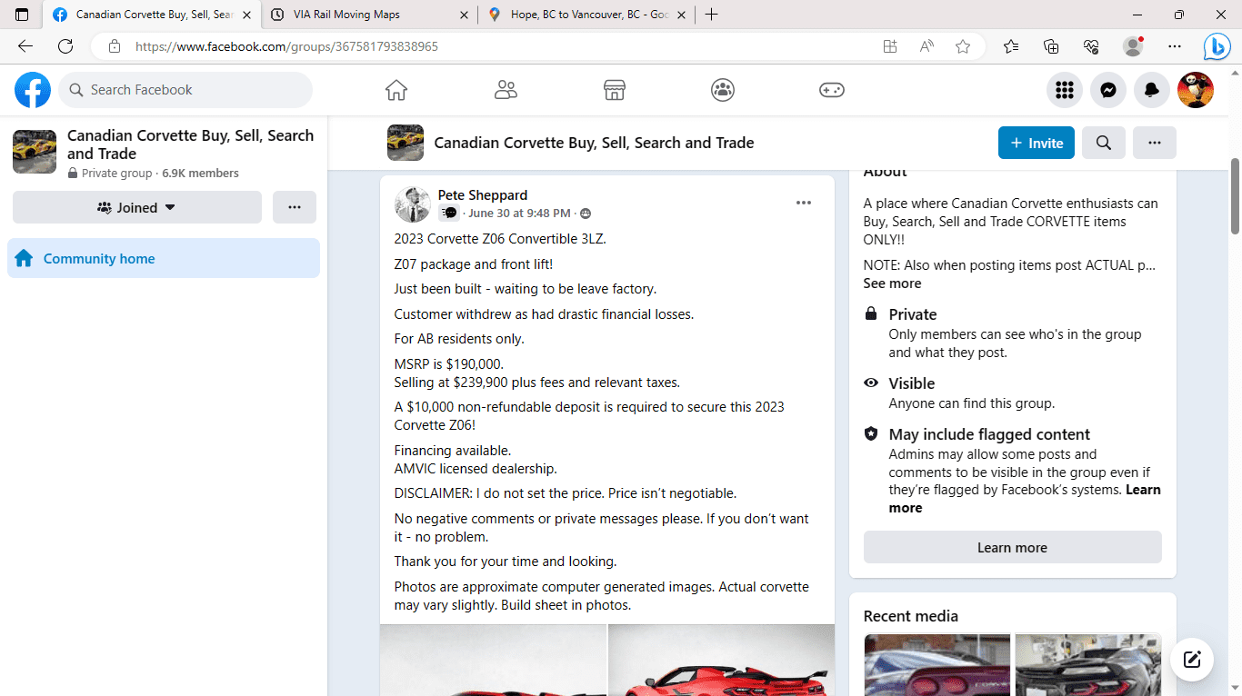Expand the About section with See more
This screenshot has height=696, width=1242.
892,283
